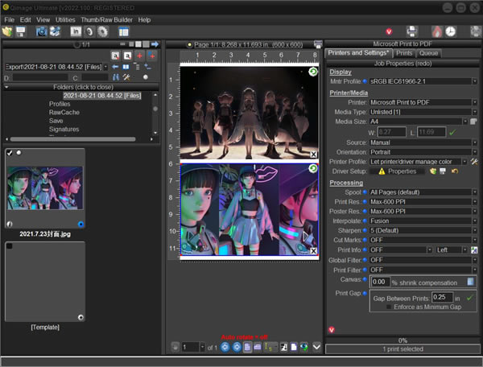Screen dimensions: 483x367
Task: Click the save floppy icon in main toolbar
Action: [x=21, y=31]
